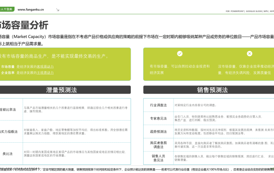This screenshot has width=274, height=173.
Task: Select the description next to 购买者意图调查法
Action: pos(224,145)
